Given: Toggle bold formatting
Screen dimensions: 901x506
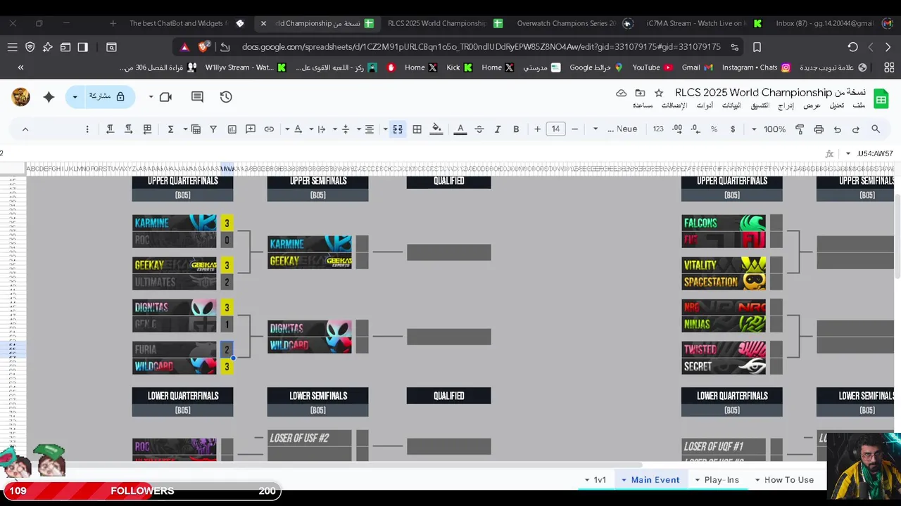Looking at the screenshot, I should (x=516, y=129).
